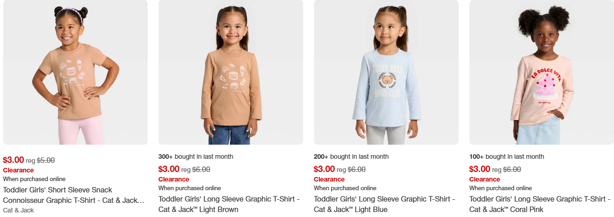Open the Light Blue teddy bear shirt image

386,72
